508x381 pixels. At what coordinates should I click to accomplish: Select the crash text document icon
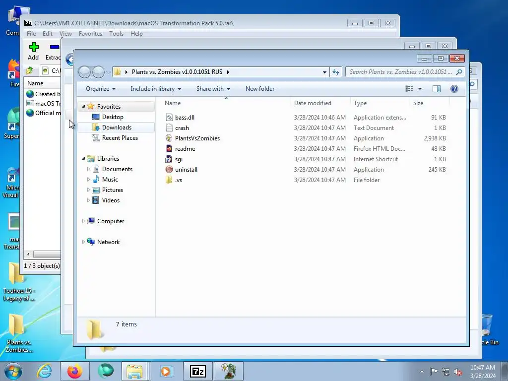[x=169, y=128]
